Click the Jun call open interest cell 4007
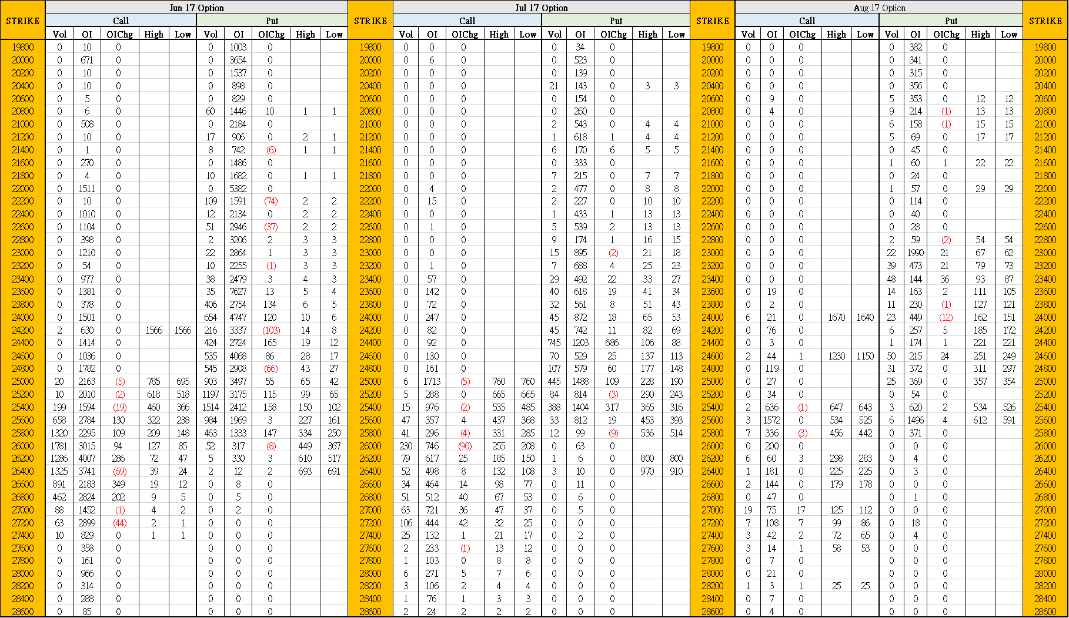 tap(87, 458)
